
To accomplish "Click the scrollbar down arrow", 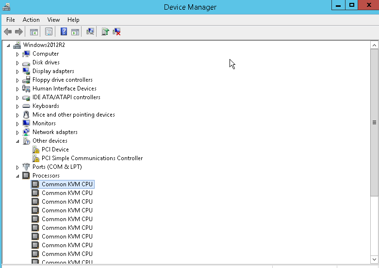I will coord(374,259).
